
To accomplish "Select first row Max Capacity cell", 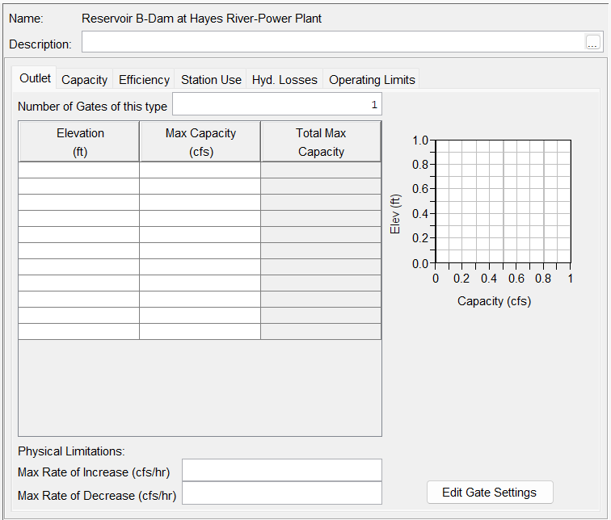I will [x=200, y=170].
